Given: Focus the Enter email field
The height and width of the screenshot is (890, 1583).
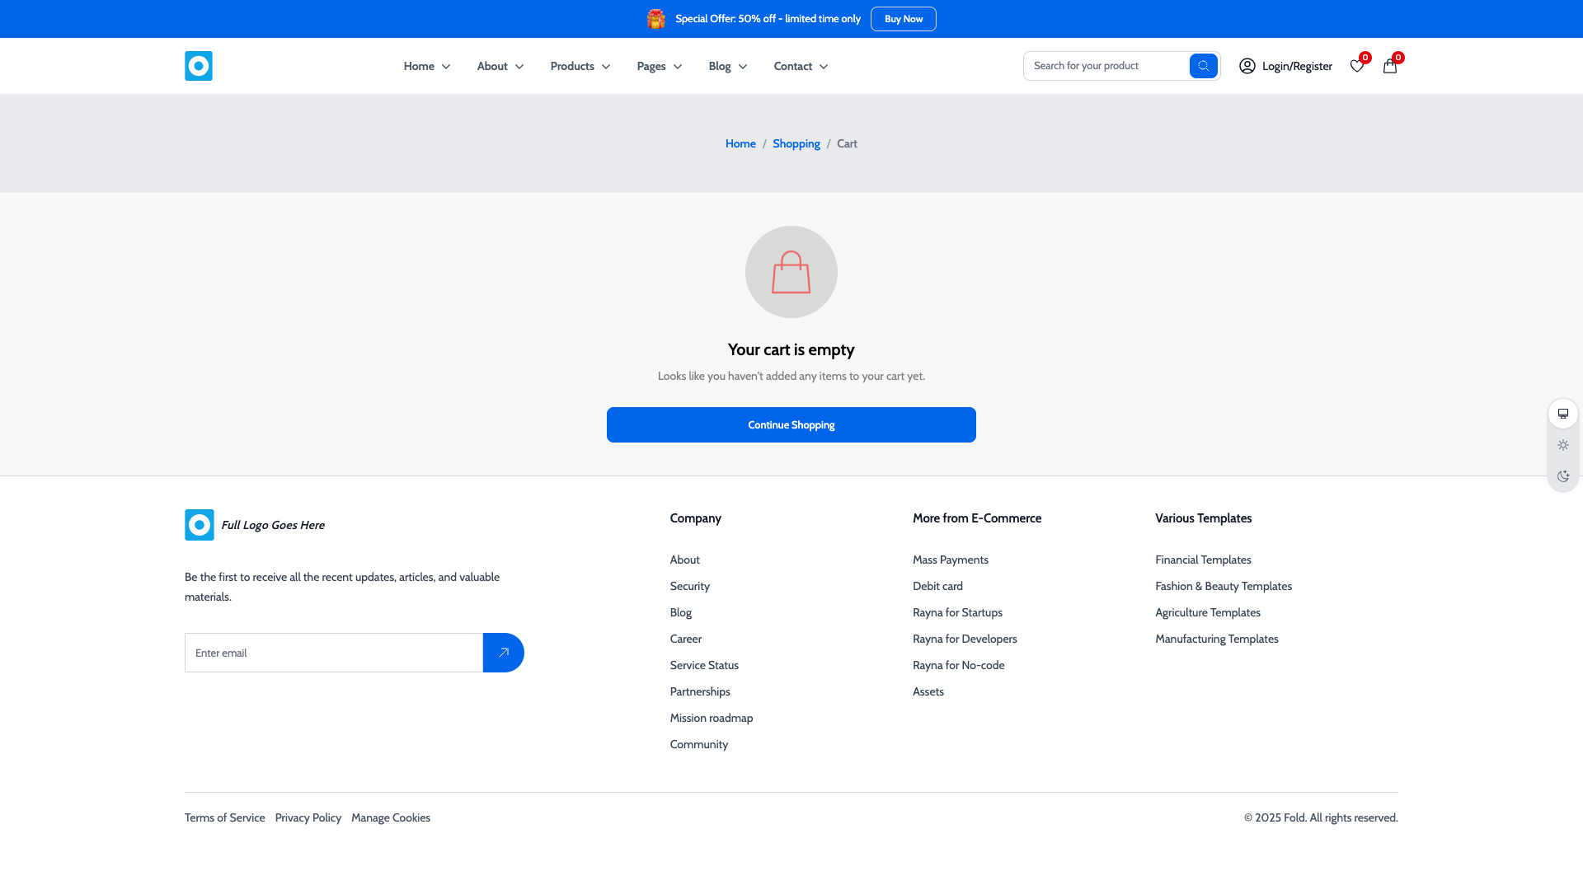Looking at the screenshot, I should 333,653.
